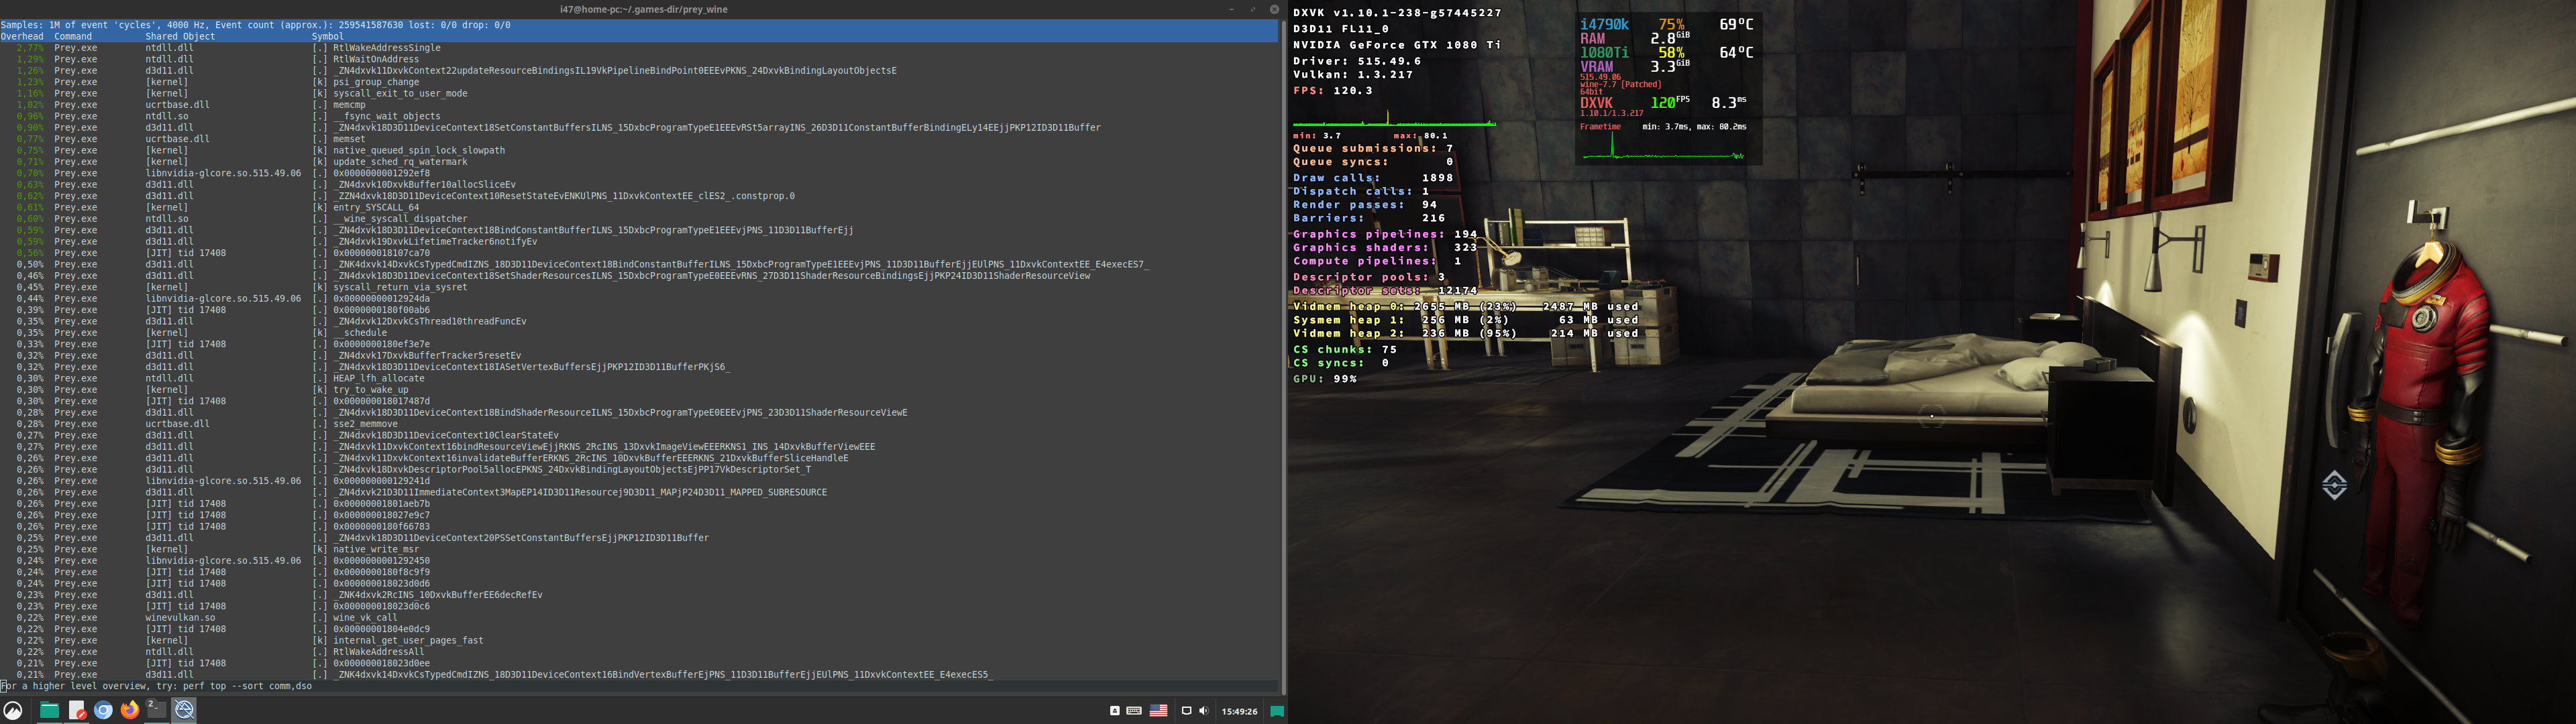Click the objective marker icon in the game view

coord(2334,485)
